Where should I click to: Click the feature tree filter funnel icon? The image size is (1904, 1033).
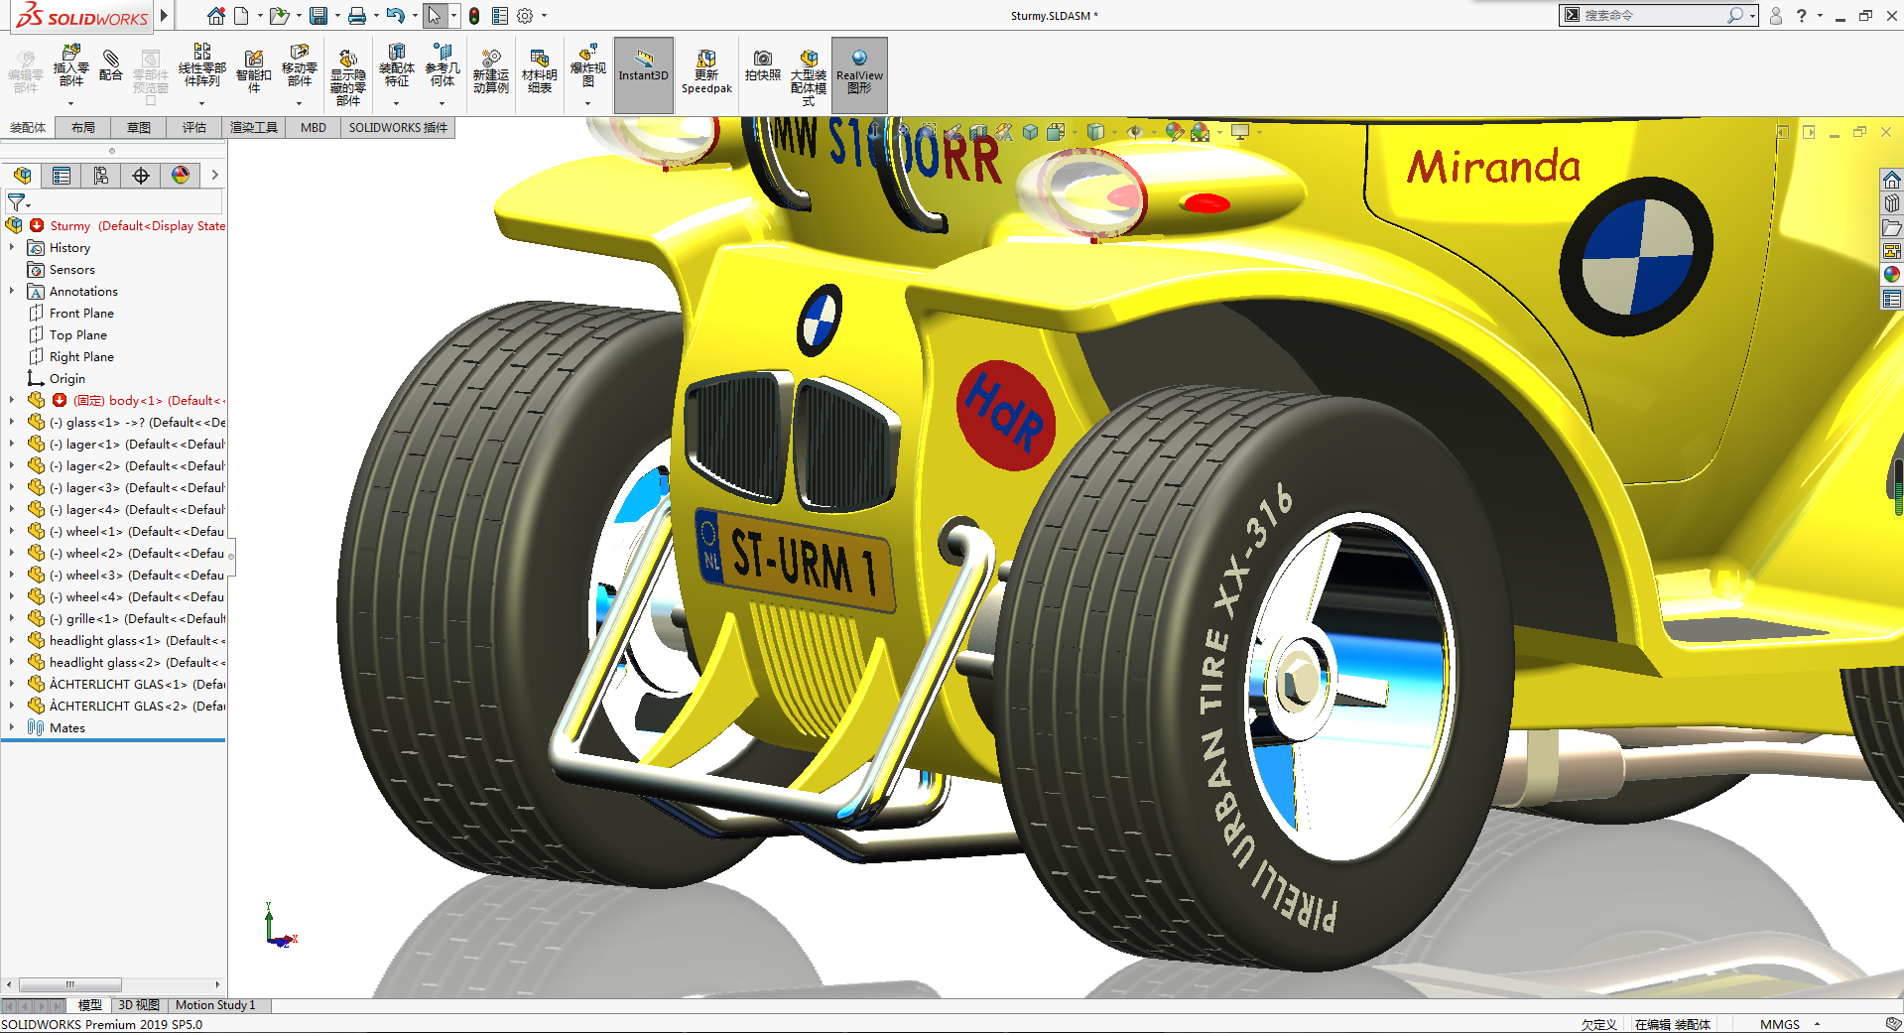[16, 202]
